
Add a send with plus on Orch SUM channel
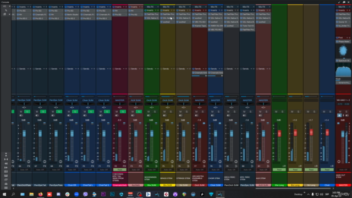206,69
